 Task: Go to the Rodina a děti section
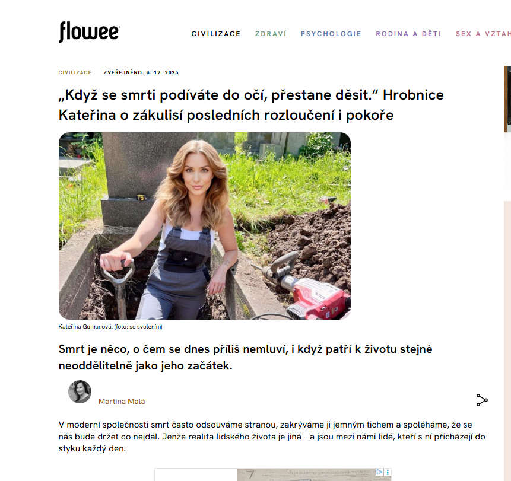click(408, 34)
